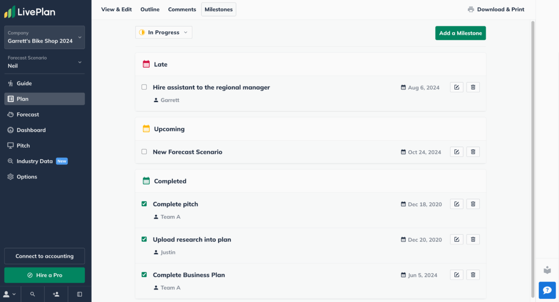
Task: Uncheck the Complete Business Plan checkbox
Action: (x=144, y=275)
